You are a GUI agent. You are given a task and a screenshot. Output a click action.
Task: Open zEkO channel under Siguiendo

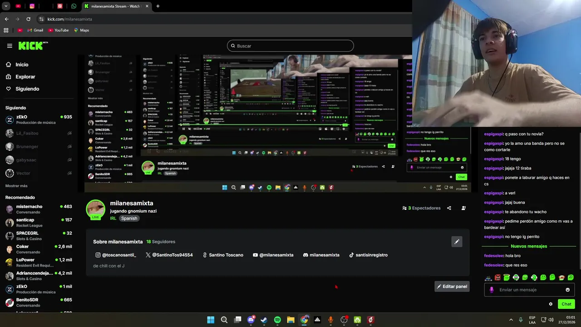click(39, 120)
